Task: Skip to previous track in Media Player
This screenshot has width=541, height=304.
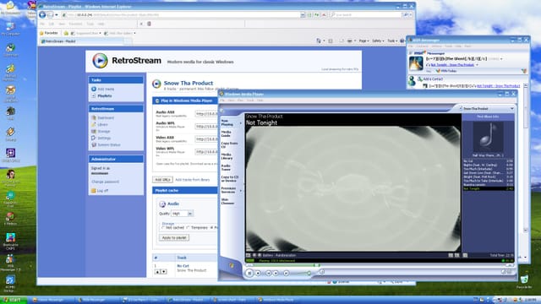Action: (269, 273)
